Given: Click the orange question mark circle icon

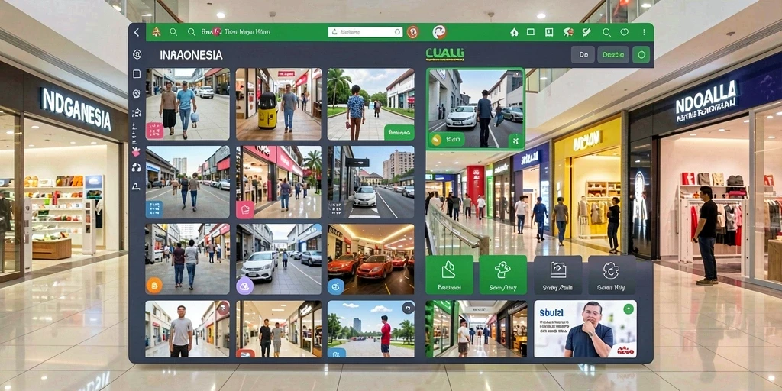Looking at the screenshot, I should click(412, 32).
